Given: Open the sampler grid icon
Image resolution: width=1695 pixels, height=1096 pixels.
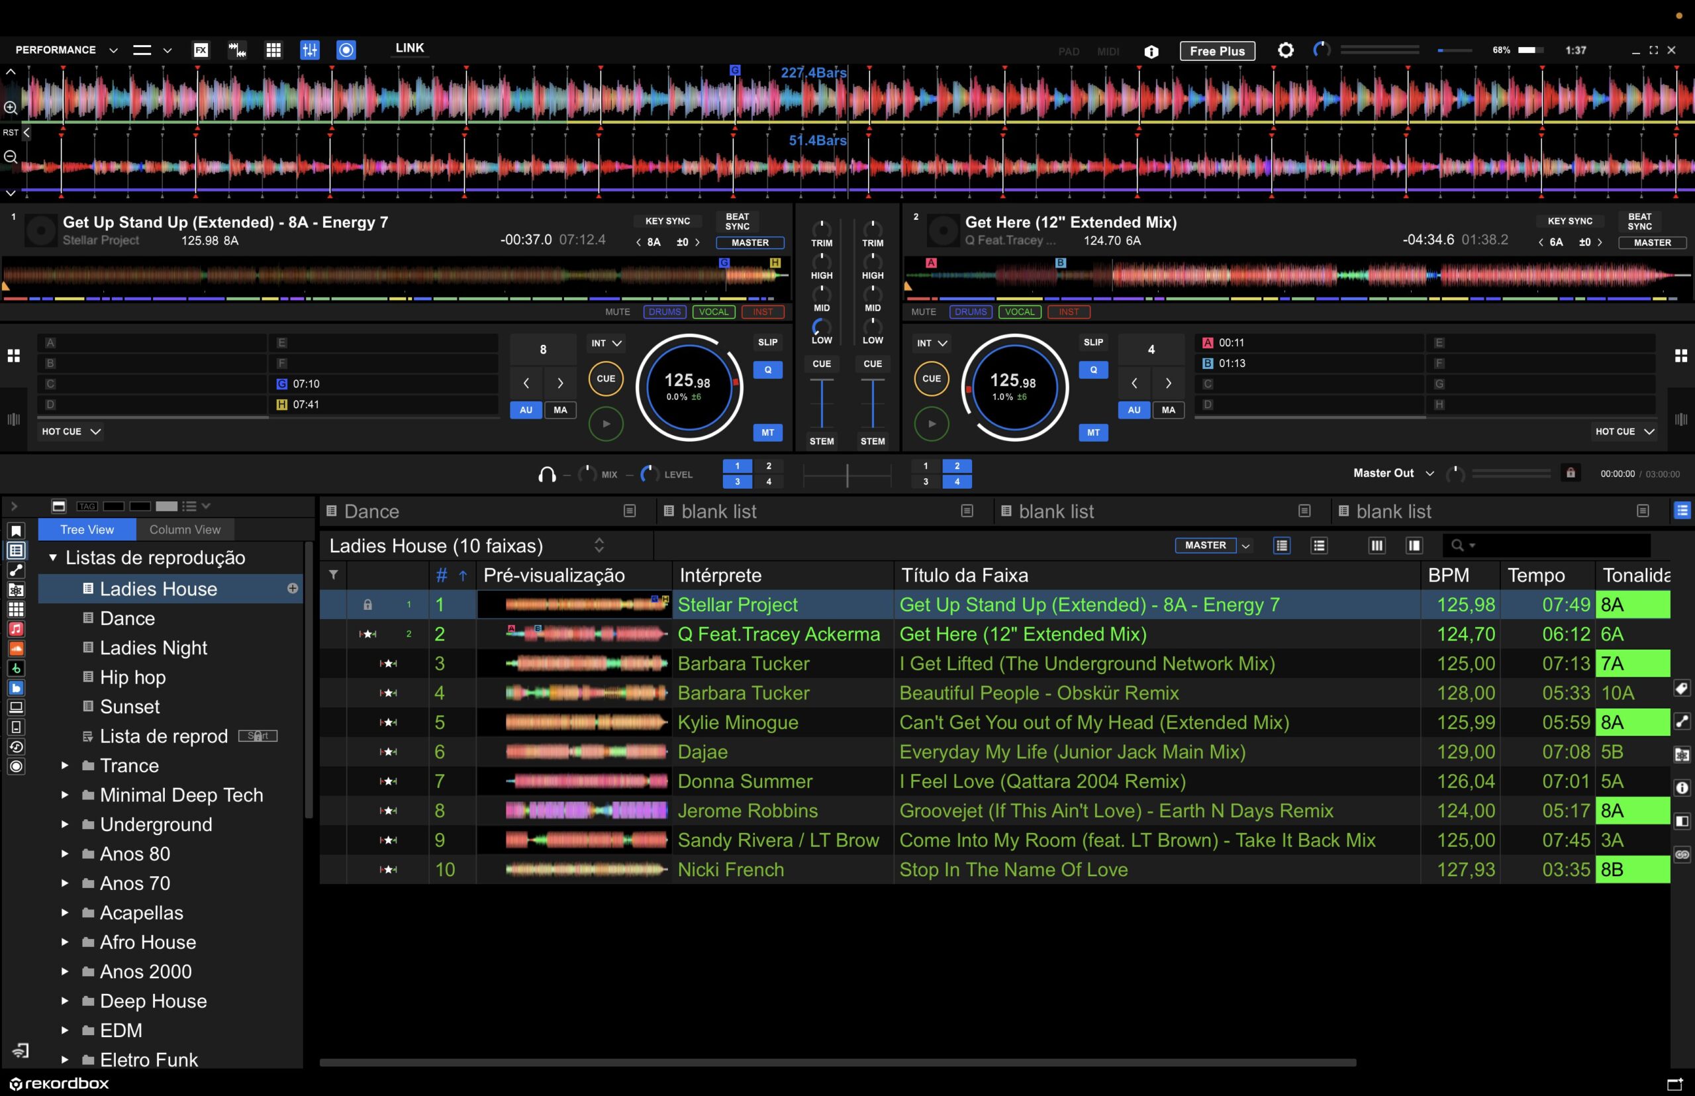Looking at the screenshot, I should pos(273,50).
